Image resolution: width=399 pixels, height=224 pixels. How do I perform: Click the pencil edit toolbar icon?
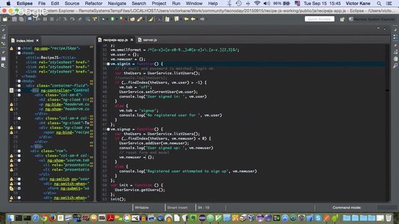tap(140, 19)
